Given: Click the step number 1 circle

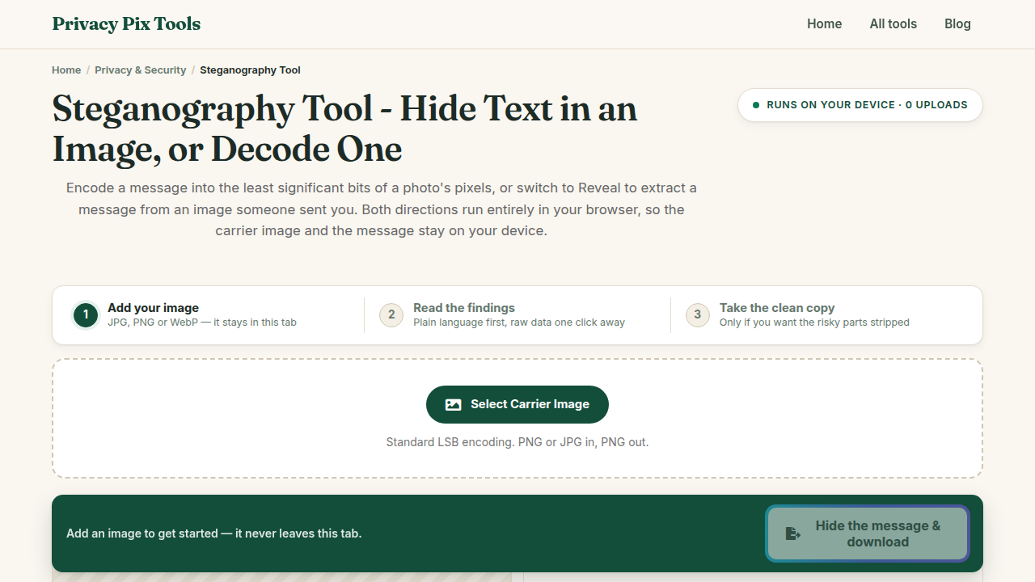Looking at the screenshot, I should tap(86, 315).
